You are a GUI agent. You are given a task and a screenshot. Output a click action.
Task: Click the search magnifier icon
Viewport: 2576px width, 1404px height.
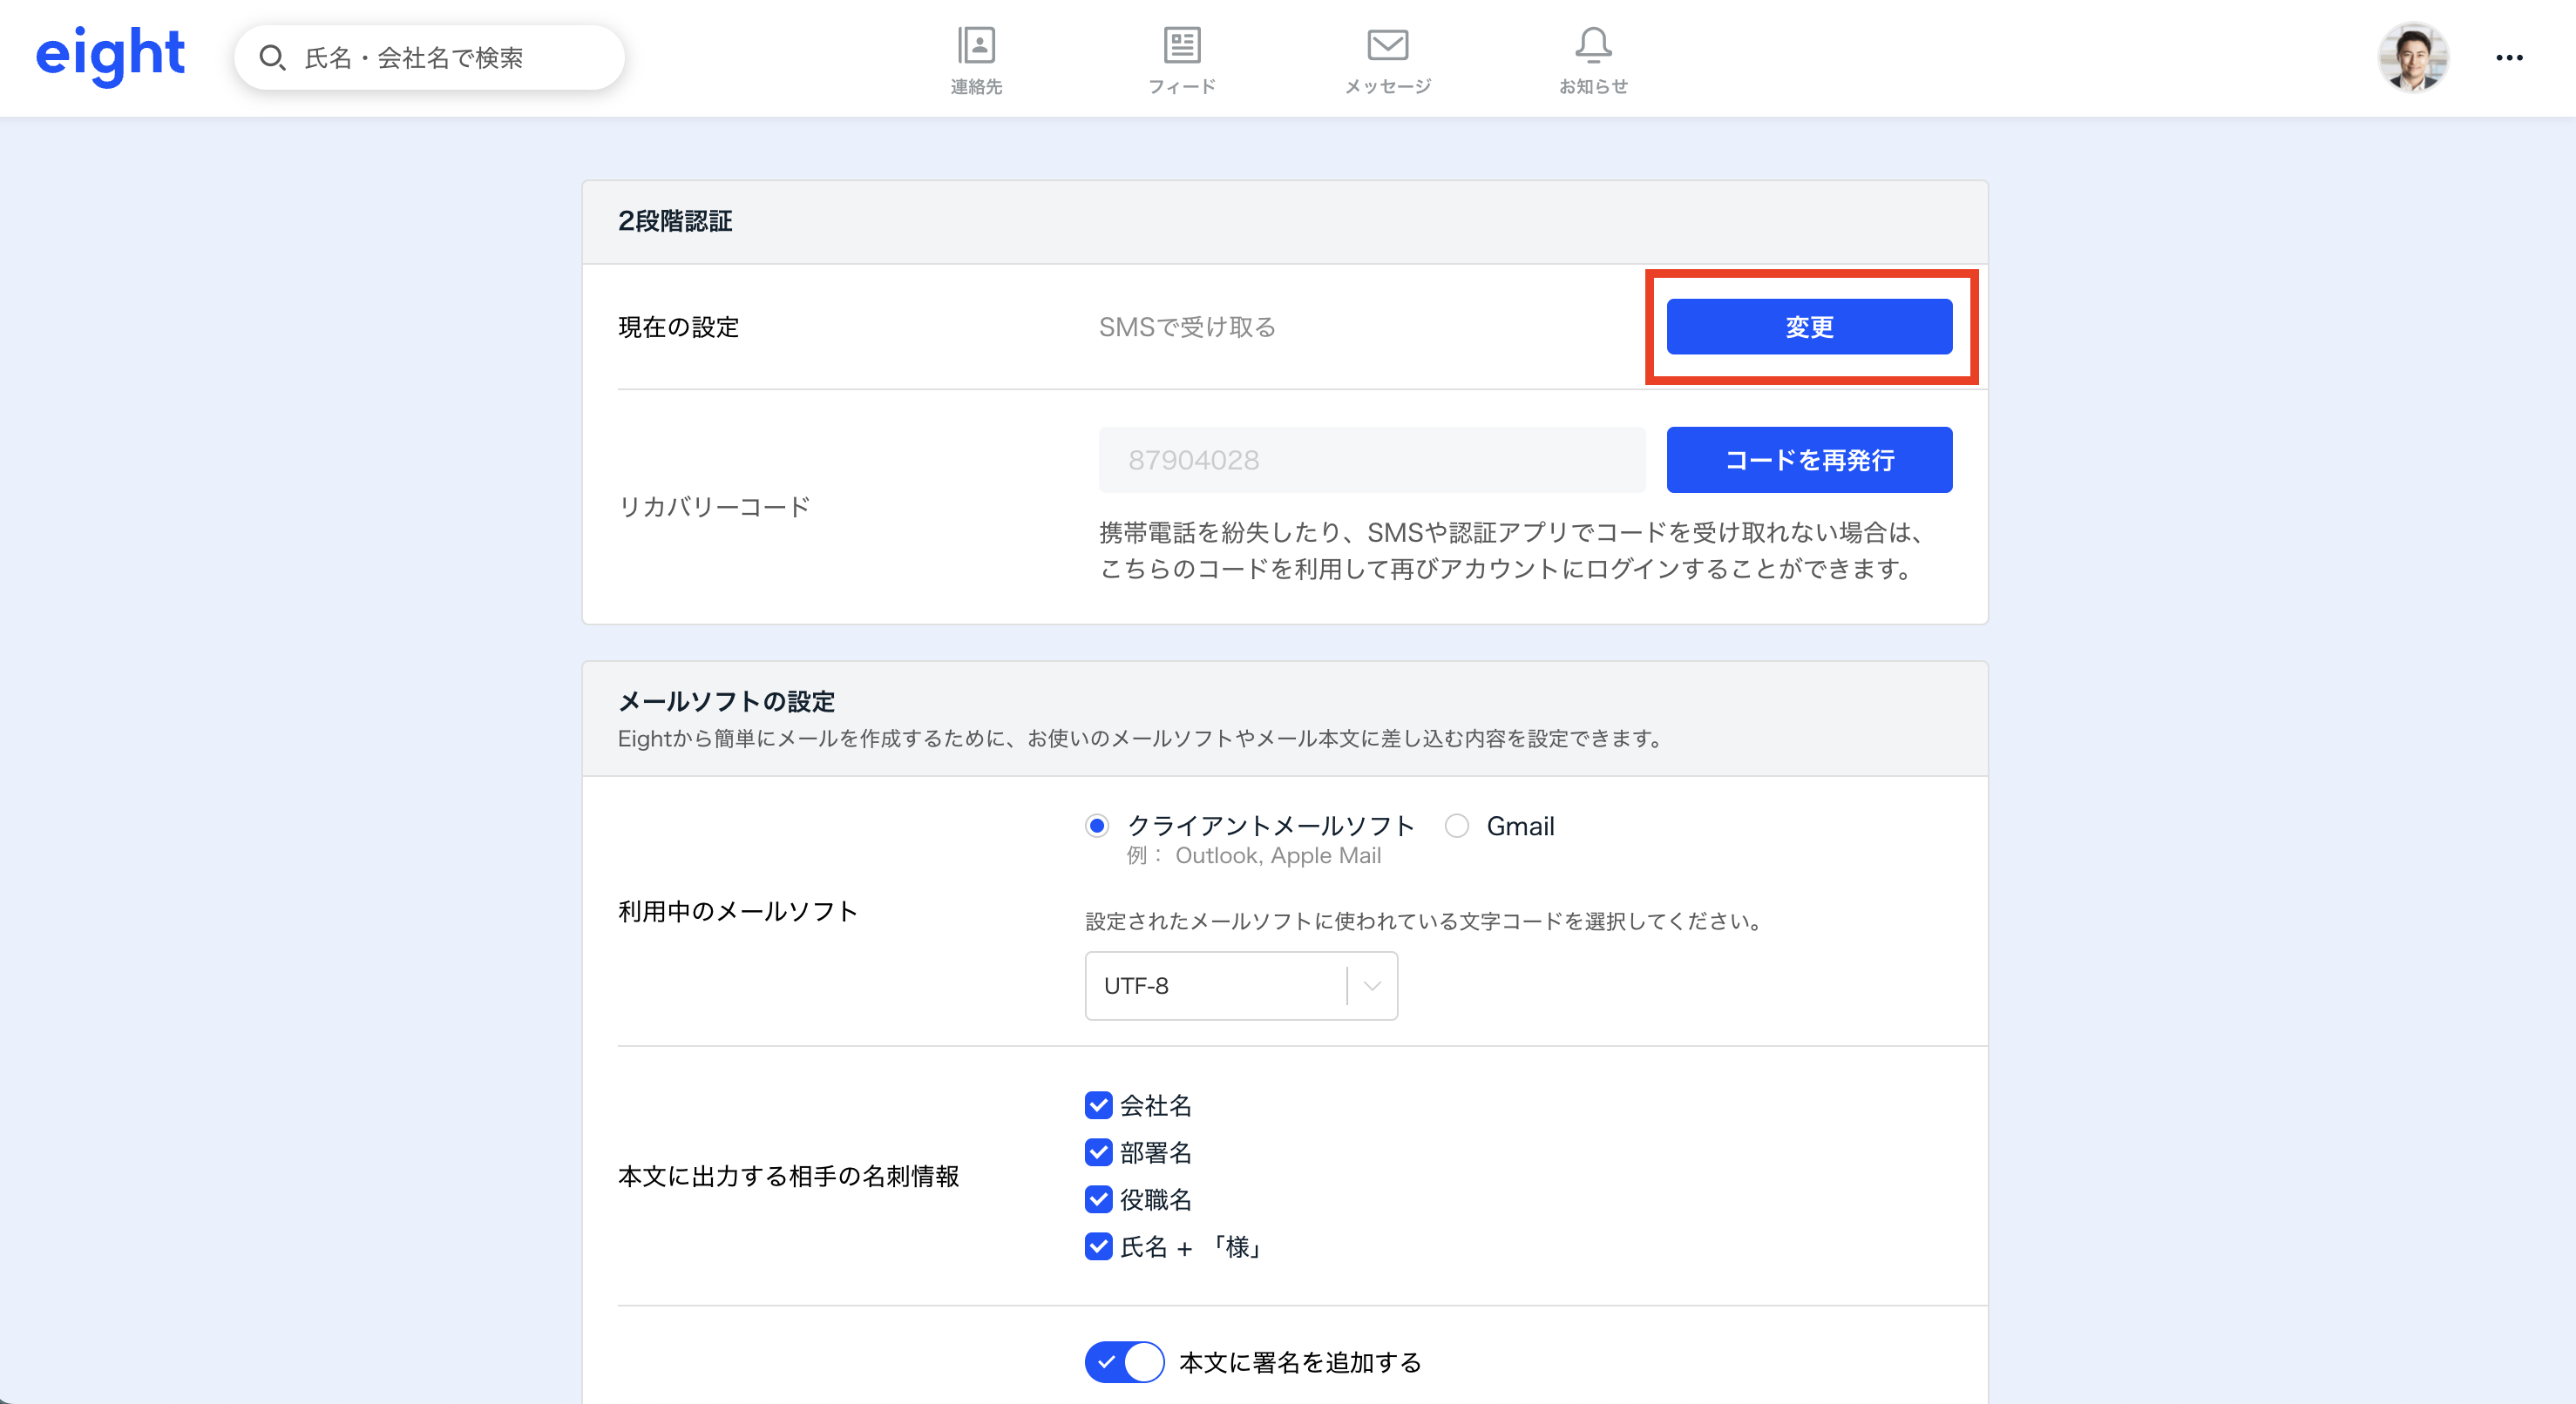tap(273, 57)
